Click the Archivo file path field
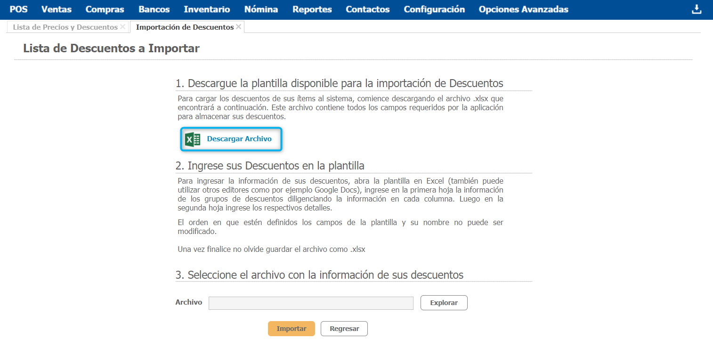The width and height of the screenshot is (713, 347). (311, 303)
